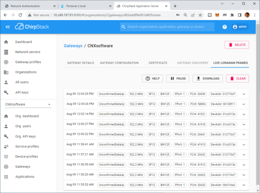The height and width of the screenshot is (193, 260).
Task: Click the Network-servers server icon
Action: click(x=6, y=52)
